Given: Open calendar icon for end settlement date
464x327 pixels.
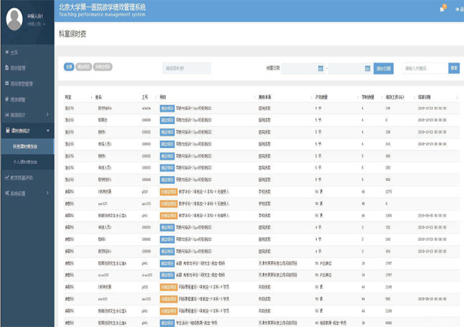Looking at the screenshot, I should [367, 68].
